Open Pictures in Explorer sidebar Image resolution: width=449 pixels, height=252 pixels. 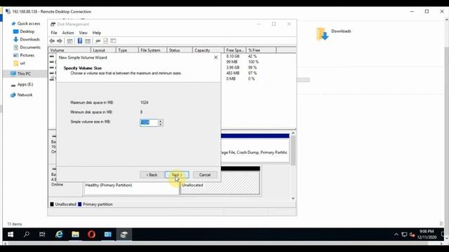[x=24, y=55]
